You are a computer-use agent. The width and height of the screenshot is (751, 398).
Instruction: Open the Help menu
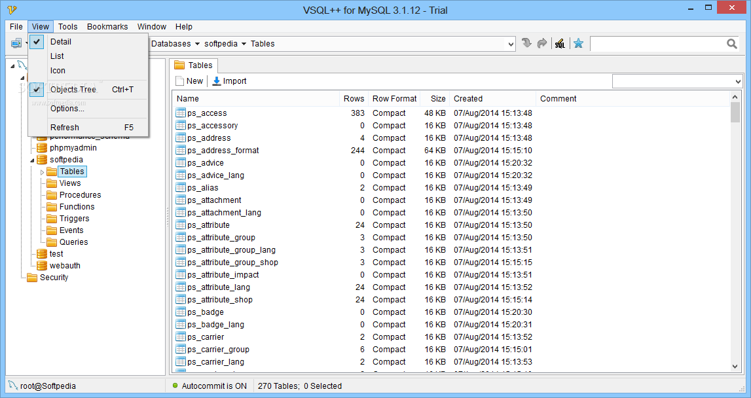point(183,27)
